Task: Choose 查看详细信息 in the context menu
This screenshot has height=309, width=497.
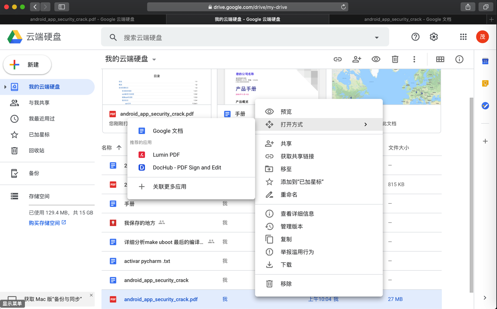Action: tap(319, 214)
